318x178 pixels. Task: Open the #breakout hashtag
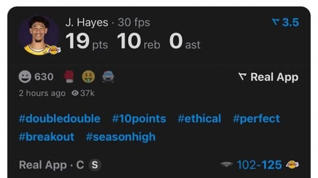pos(46,137)
